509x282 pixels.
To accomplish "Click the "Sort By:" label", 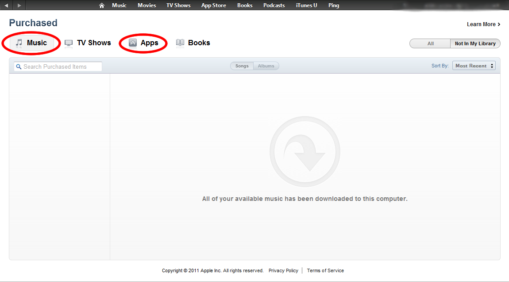I will pyautogui.click(x=440, y=66).
